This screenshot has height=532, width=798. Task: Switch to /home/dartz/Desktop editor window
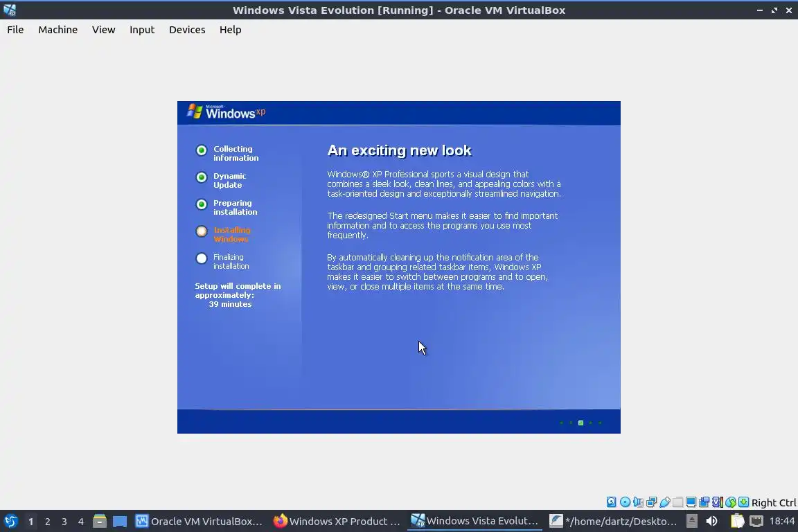(x=614, y=522)
